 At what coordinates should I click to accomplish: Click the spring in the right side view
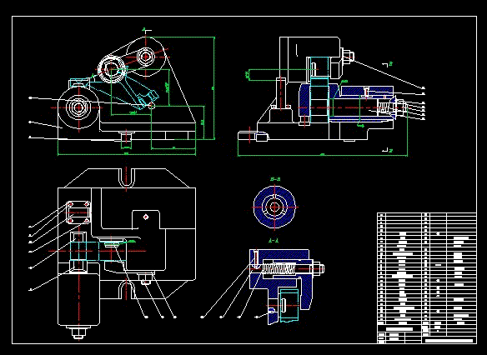tap(383, 107)
